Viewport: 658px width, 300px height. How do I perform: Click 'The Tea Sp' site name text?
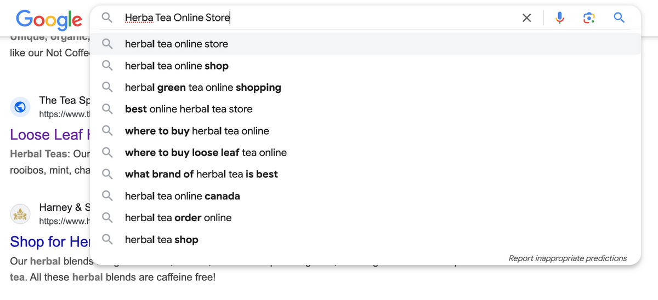point(64,100)
